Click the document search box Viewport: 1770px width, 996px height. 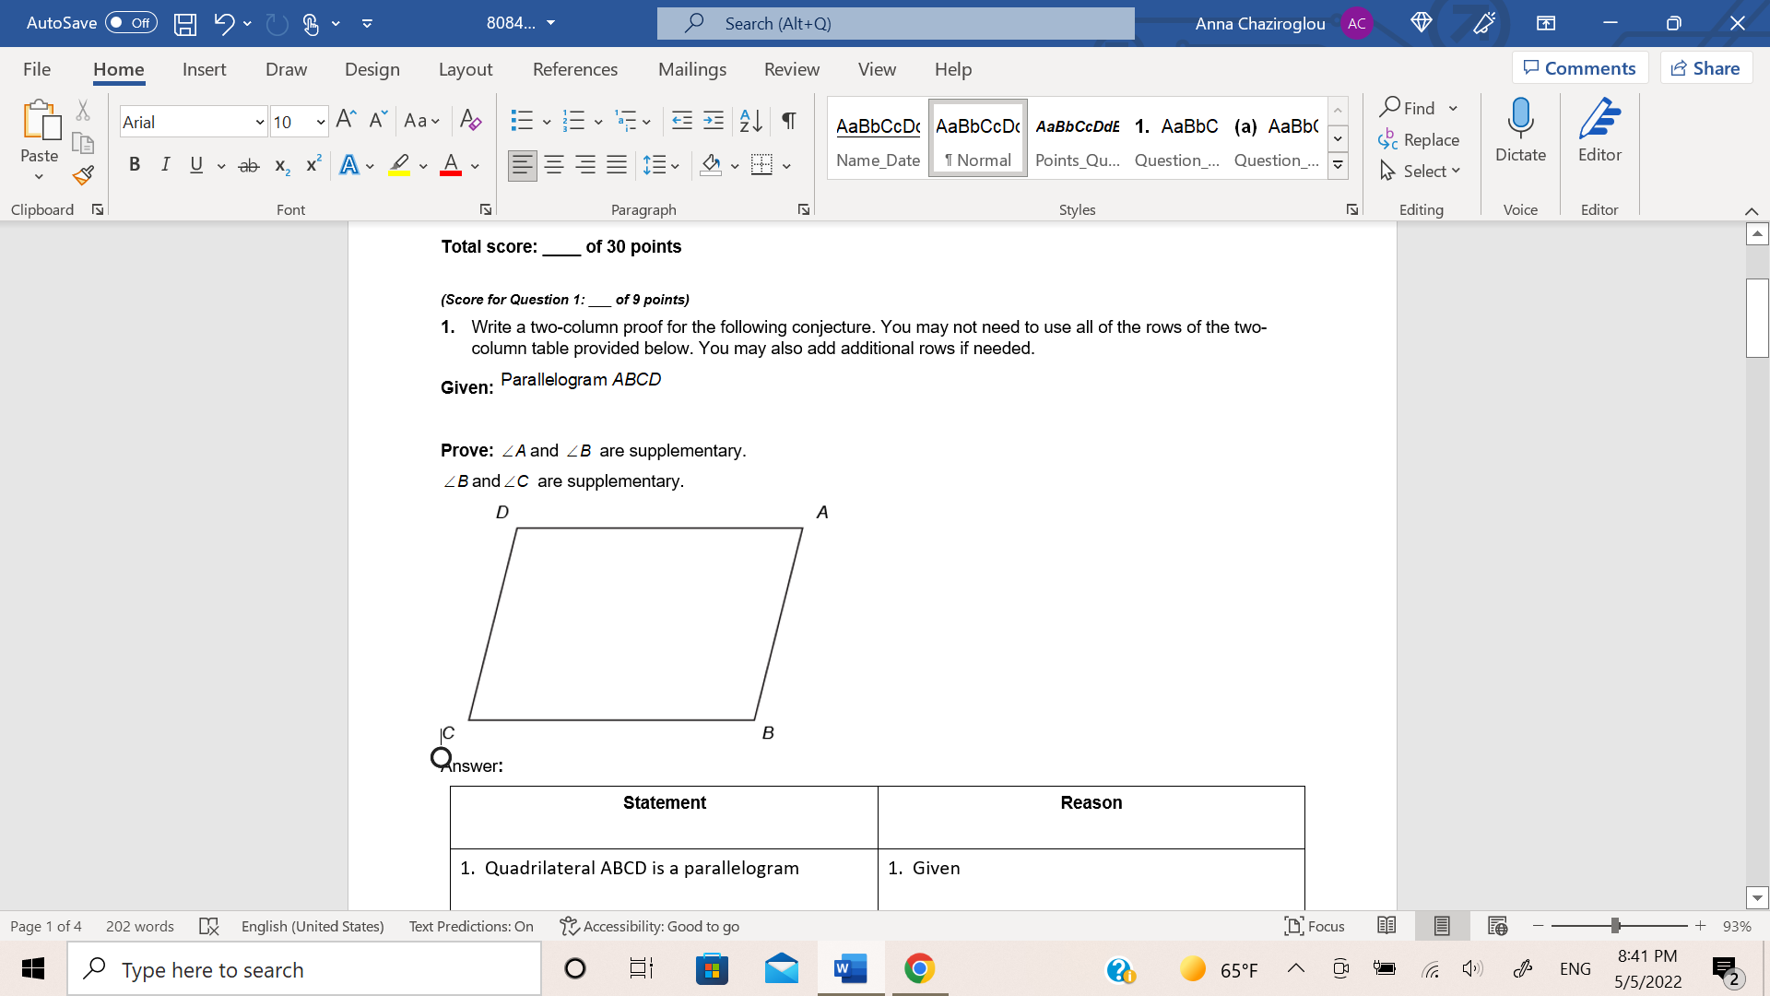coord(894,23)
